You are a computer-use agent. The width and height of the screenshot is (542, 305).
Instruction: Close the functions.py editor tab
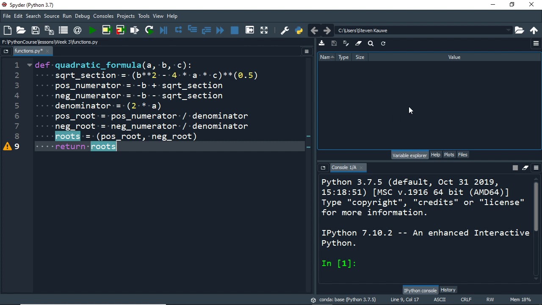coord(47,51)
